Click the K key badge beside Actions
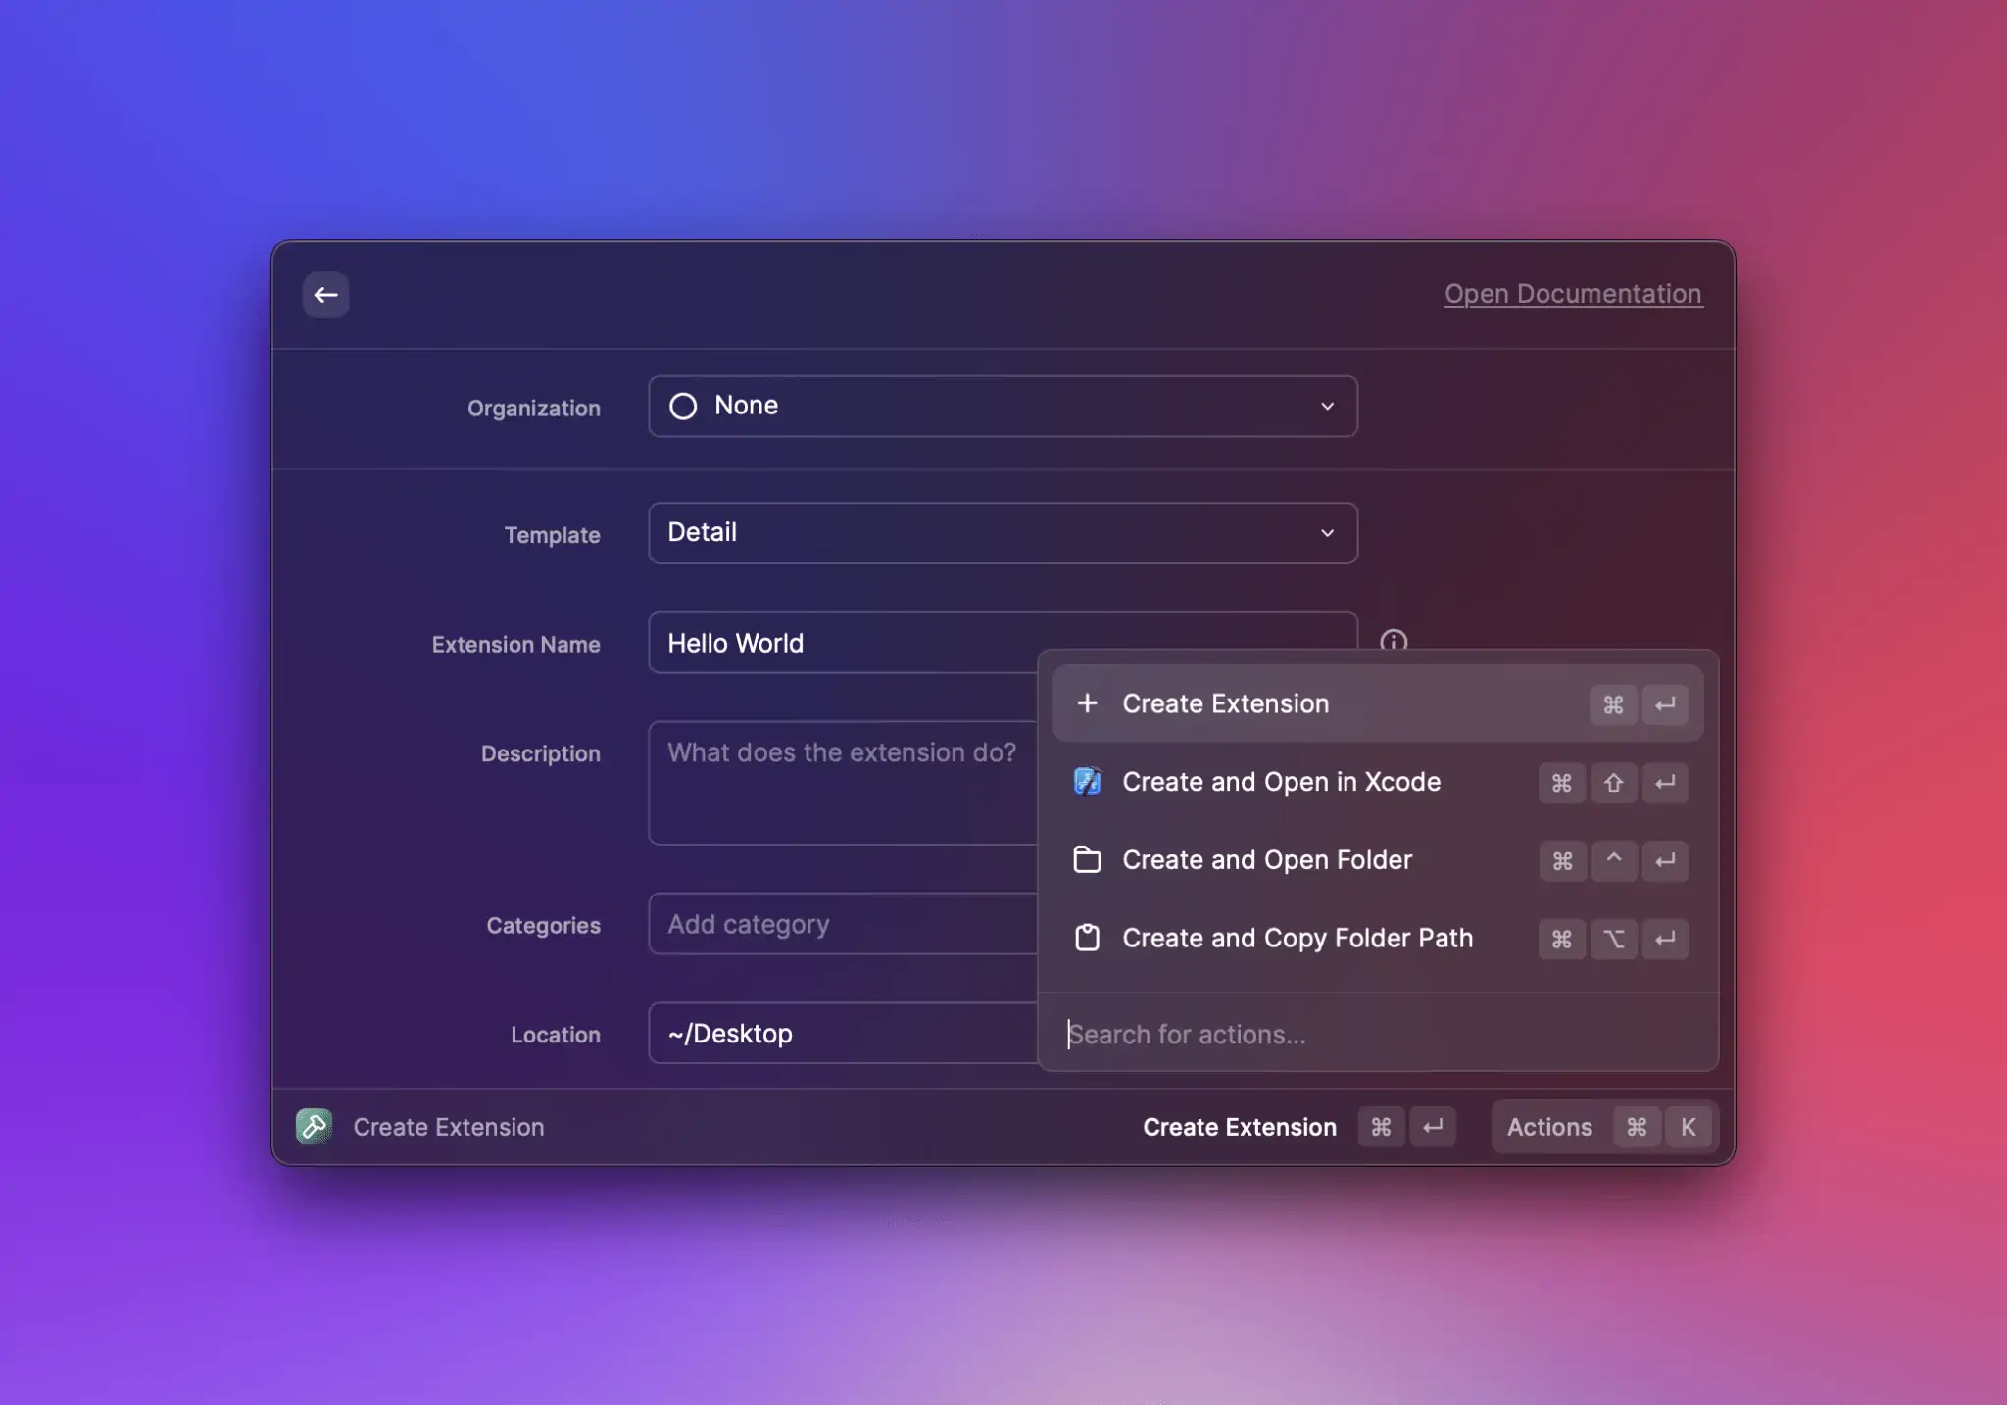The width and height of the screenshot is (2007, 1405). (1689, 1127)
